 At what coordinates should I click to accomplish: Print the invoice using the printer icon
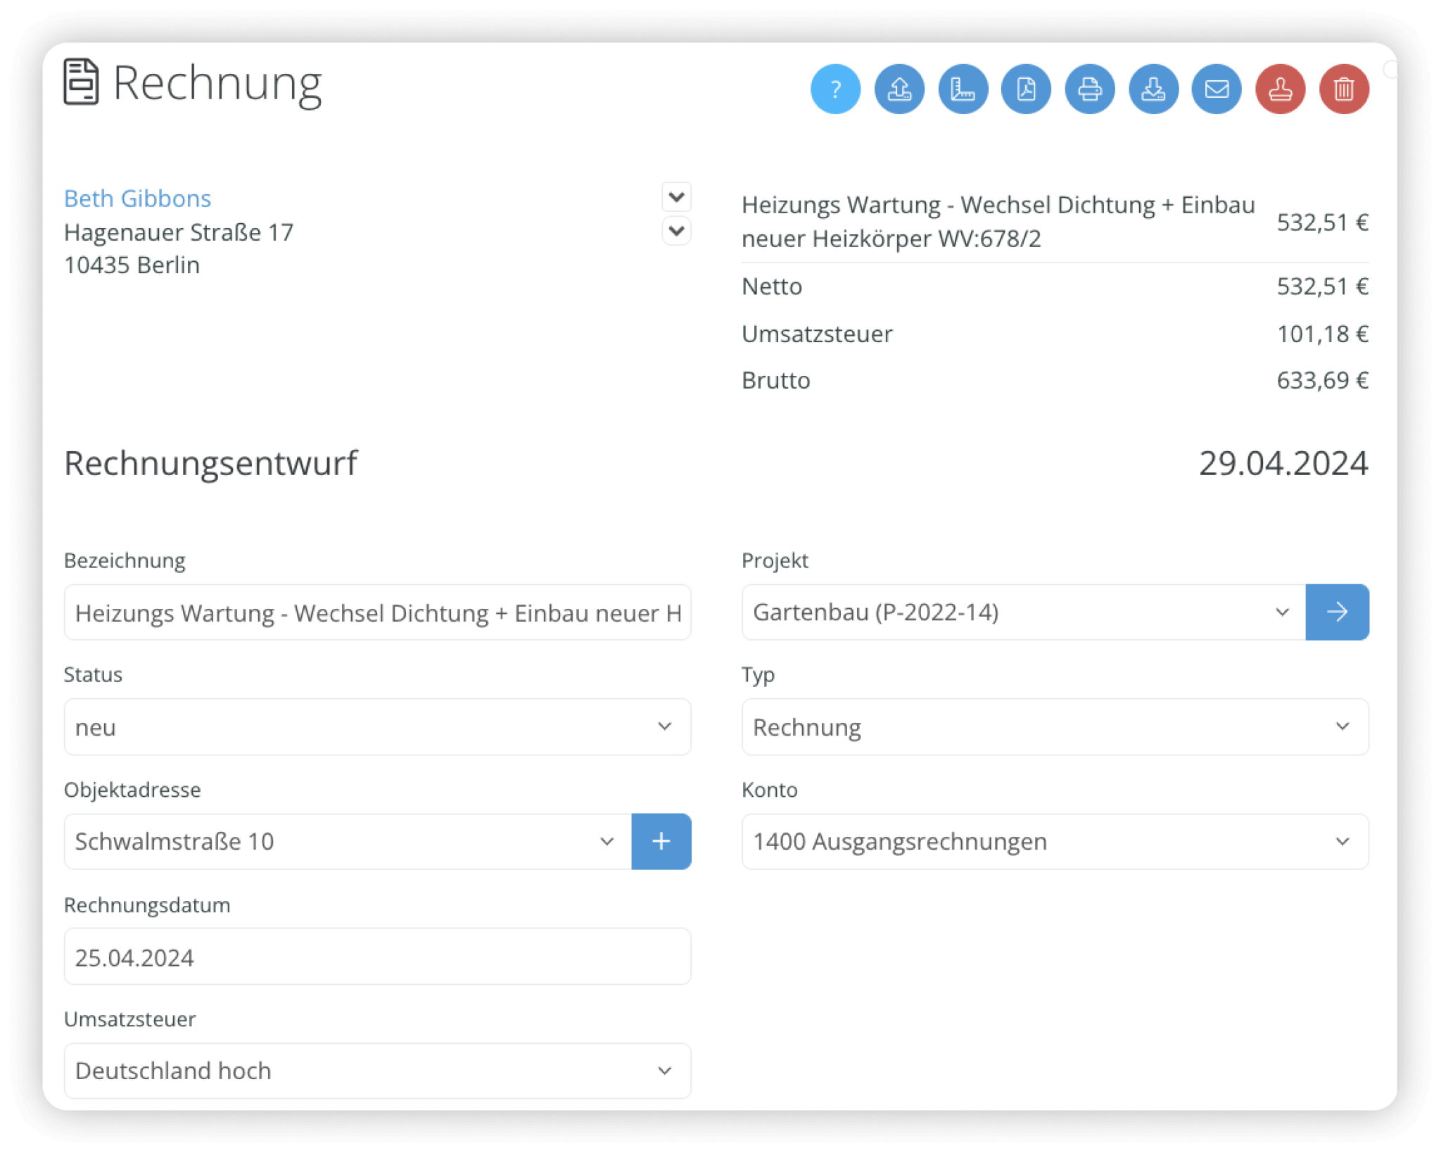[x=1089, y=89]
